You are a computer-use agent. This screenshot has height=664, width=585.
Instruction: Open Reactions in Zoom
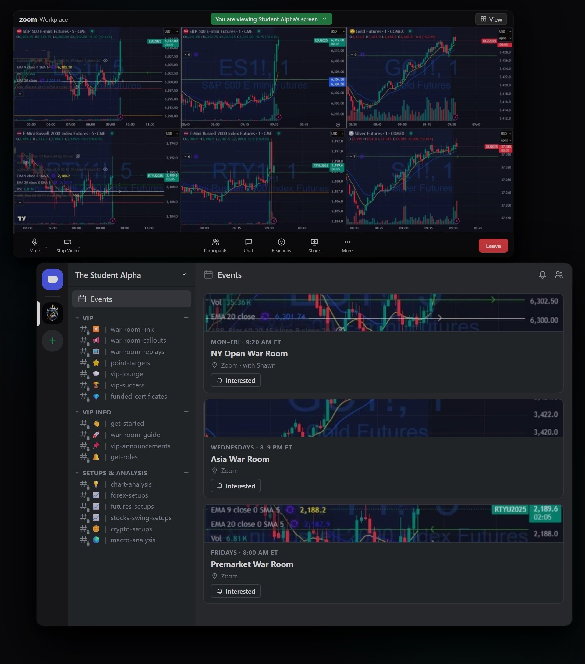click(x=281, y=246)
